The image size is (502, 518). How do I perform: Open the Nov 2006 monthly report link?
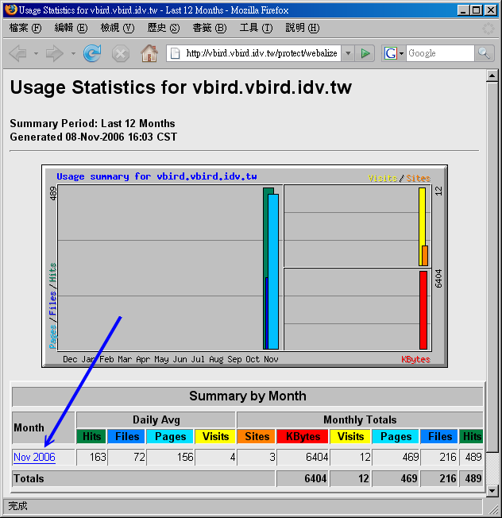point(34,458)
